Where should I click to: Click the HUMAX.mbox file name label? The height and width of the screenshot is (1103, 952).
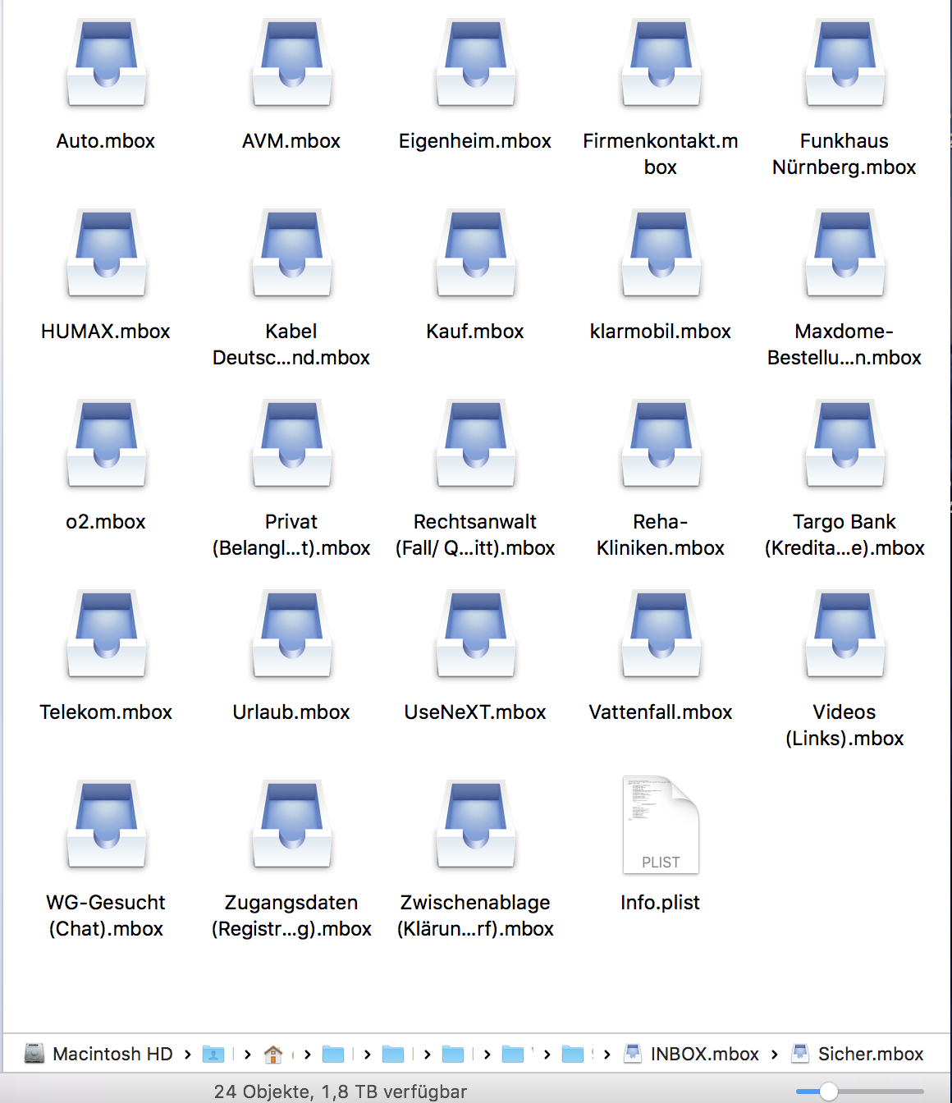tap(106, 332)
